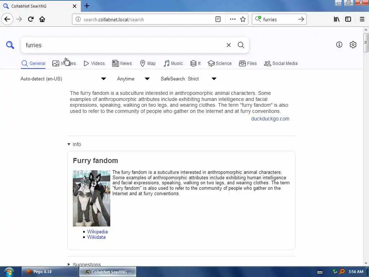369x277 pixels.
Task: Click the 3:56 AM clock
Action: coord(356,272)
